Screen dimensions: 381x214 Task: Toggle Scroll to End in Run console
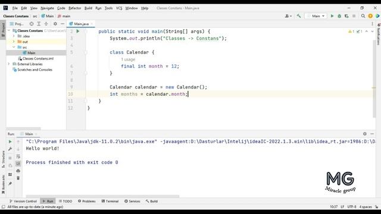click(18, 163)
